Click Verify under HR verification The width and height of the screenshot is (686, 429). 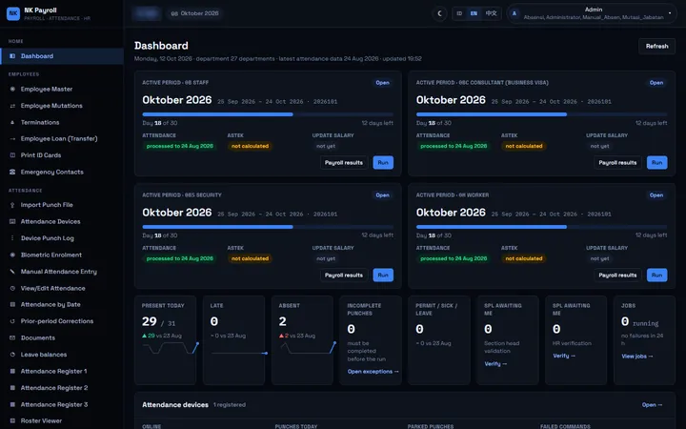pyautogui.click(x=564, y=356)
